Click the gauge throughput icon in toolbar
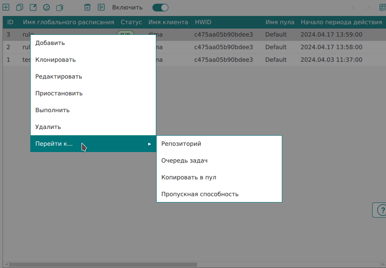 [47, 7]
